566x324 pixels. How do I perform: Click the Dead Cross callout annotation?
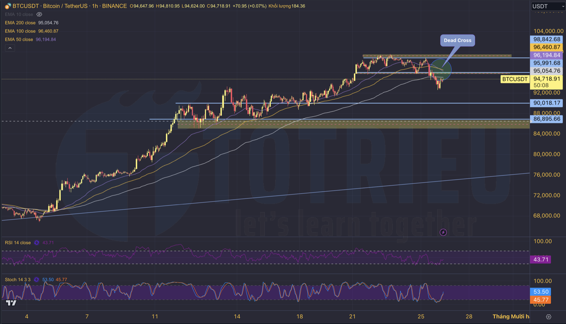pos(457,40)
